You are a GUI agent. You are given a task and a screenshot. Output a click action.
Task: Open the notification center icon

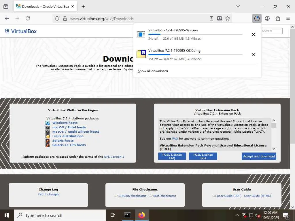(x=285, y=215)
